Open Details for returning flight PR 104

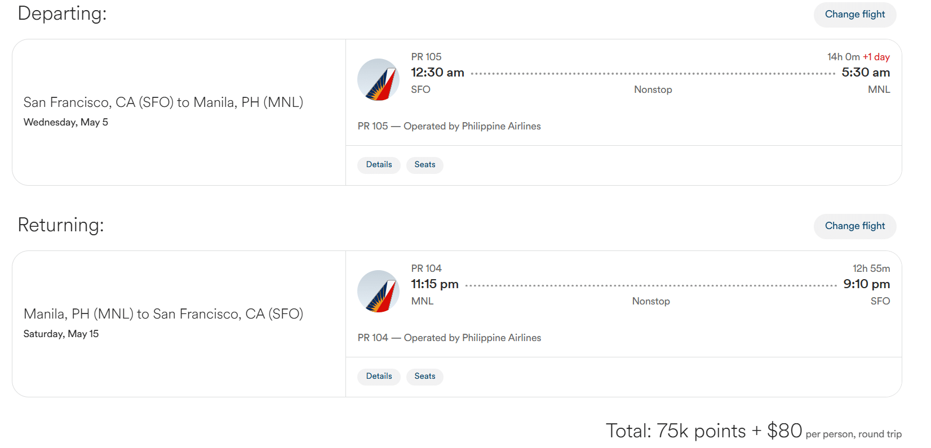379,377
